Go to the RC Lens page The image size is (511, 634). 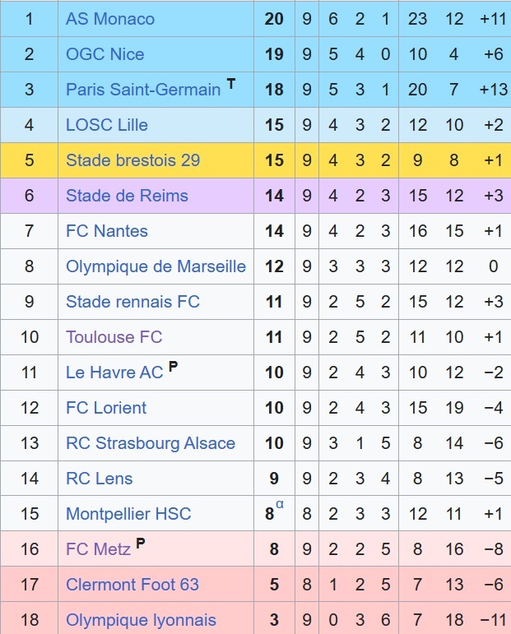(x=99, y=479)
